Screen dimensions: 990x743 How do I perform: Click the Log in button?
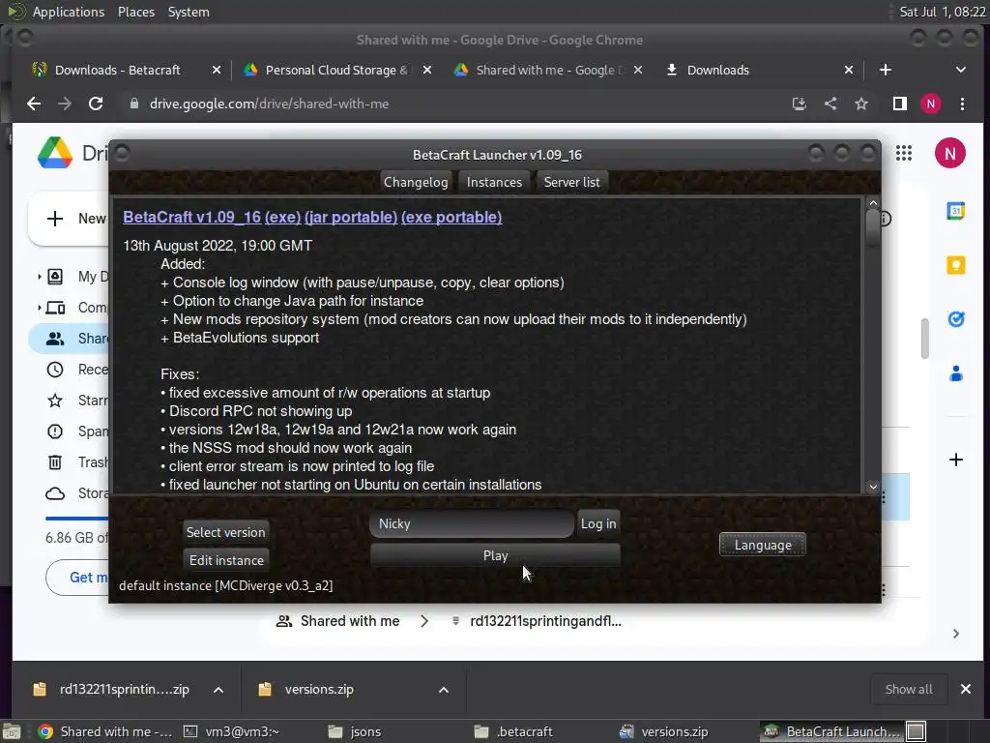pos(597,523)
